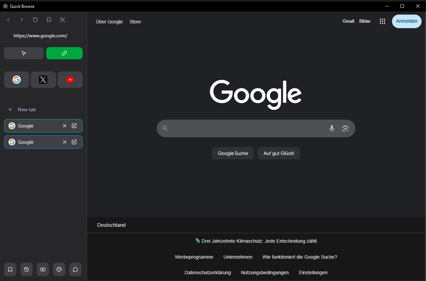Open the Über Google link
This screenshot has height=281, width=426.
(109, 22)
